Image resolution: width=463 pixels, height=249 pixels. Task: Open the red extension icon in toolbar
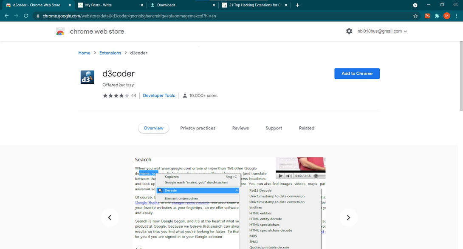click(x=427, y=16)
